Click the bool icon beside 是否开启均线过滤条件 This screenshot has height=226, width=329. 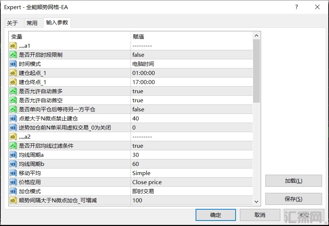13,146
